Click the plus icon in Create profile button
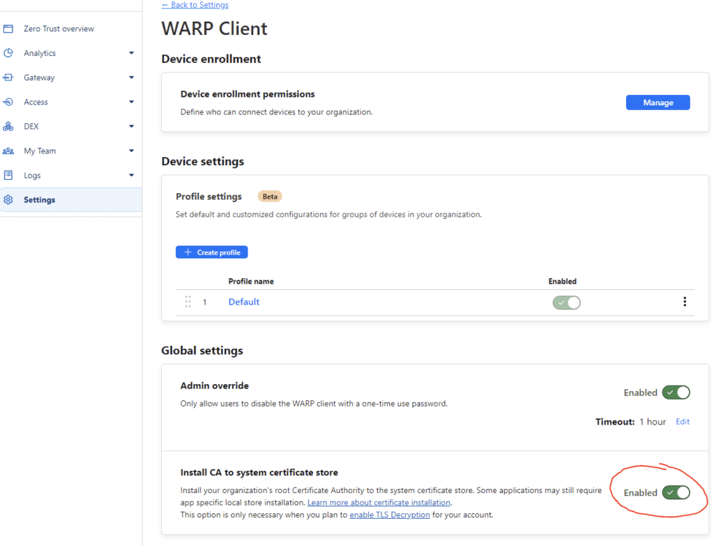Screen dimensions: 714x546 click(x=188, y=252)
